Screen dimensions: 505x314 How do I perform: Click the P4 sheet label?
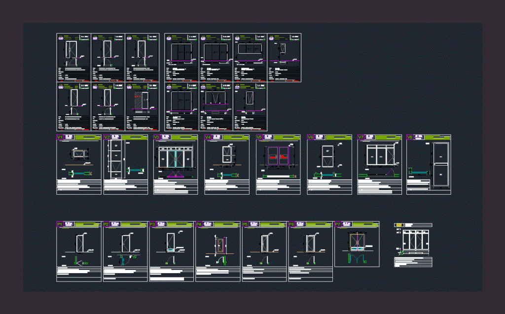(x=199, y=224)
